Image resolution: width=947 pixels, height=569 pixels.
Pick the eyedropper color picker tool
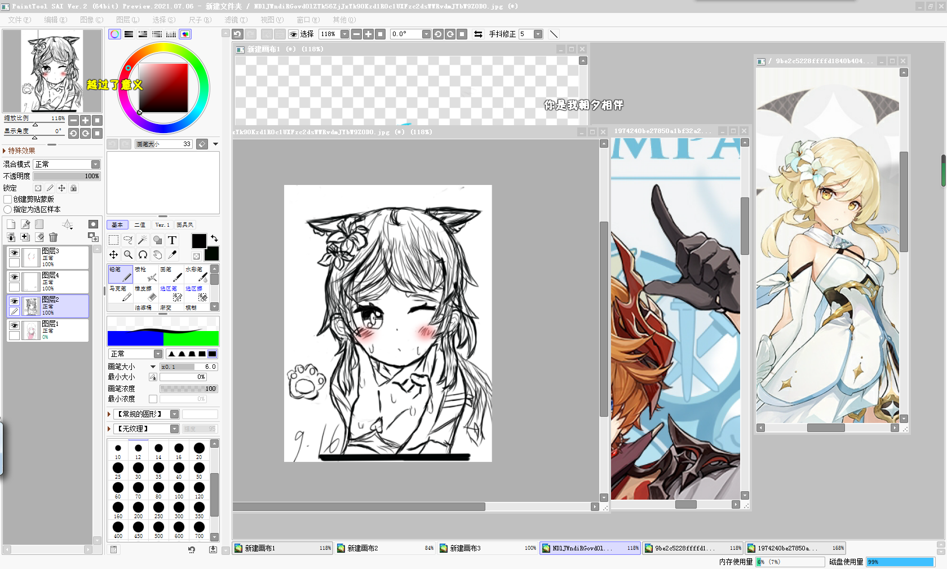tap(172, 255)
